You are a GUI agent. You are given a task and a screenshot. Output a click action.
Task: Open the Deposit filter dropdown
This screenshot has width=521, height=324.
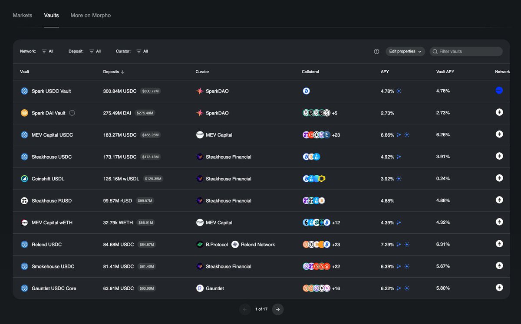click(95, 51)
